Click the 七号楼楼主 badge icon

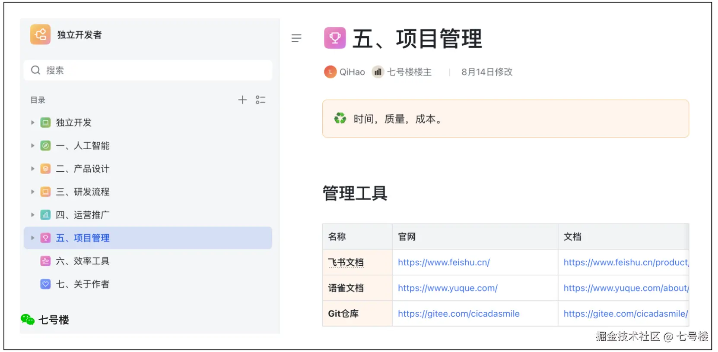click(x=378, y=72)
